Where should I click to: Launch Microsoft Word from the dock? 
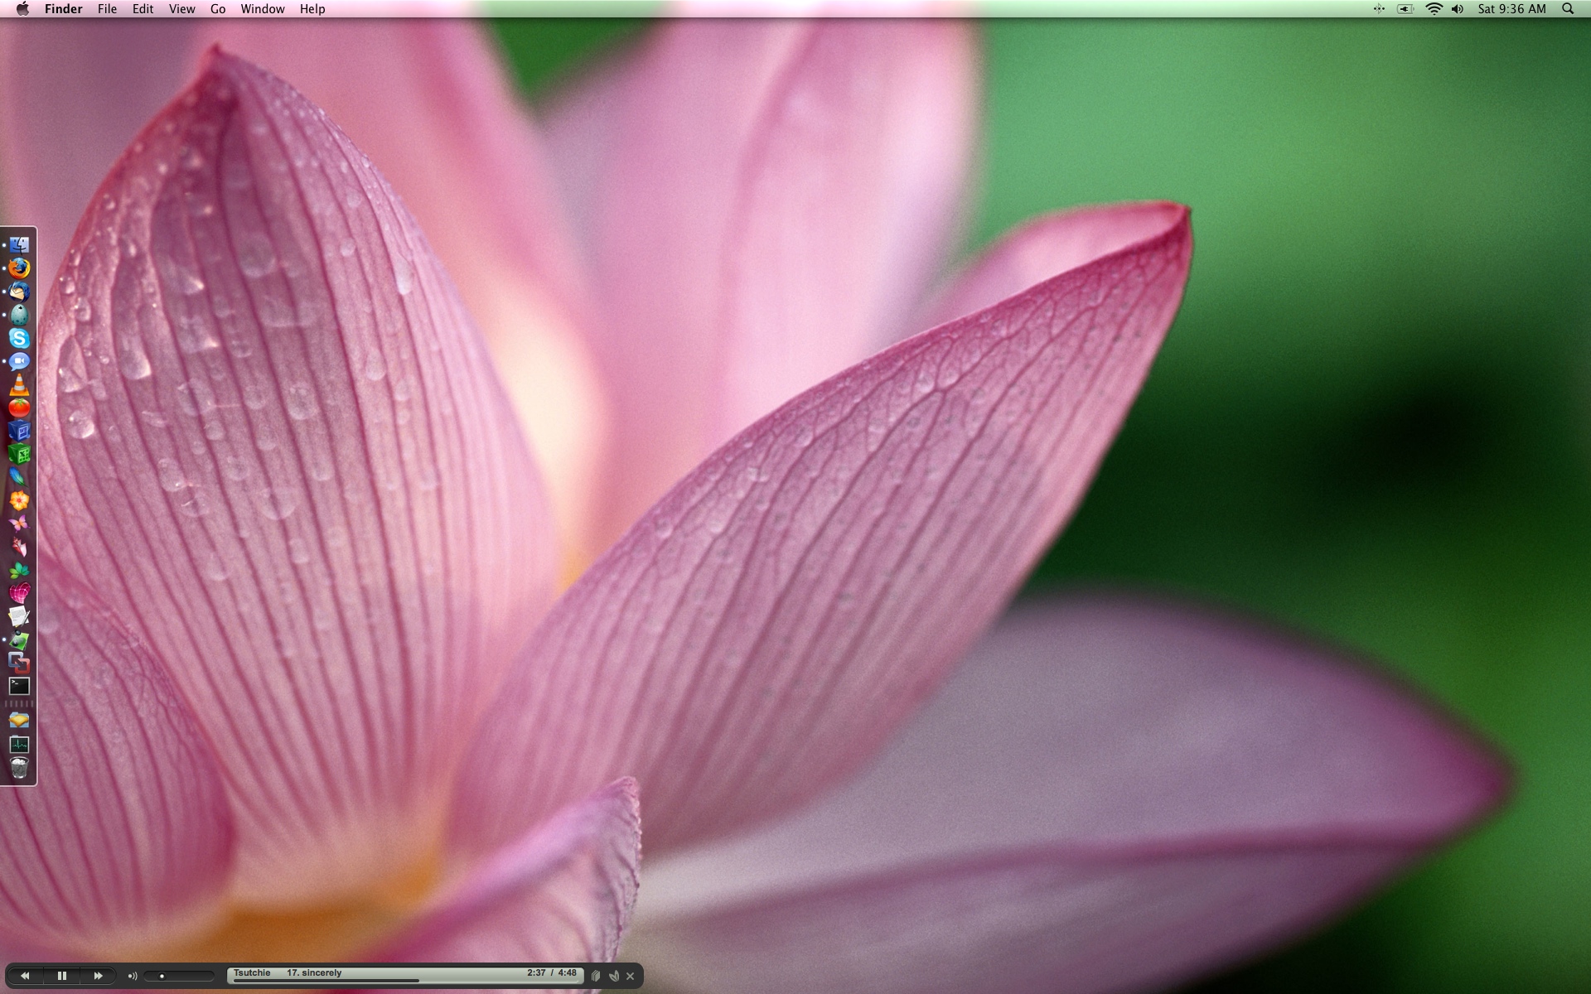click(x=19, y=431)
